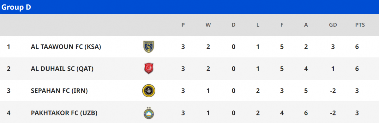
Task: Click the F column header
Action: (282, 25)
